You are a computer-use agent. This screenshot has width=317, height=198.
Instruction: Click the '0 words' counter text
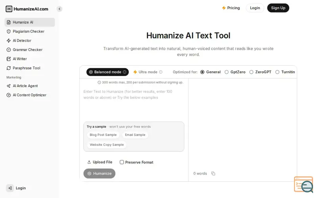pyautogui.click(x=200, y=173)
